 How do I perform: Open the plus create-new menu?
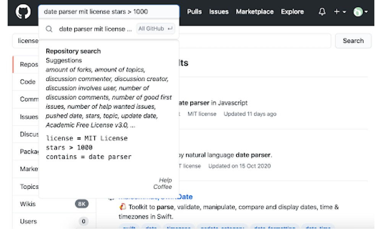tap(340, 11)
